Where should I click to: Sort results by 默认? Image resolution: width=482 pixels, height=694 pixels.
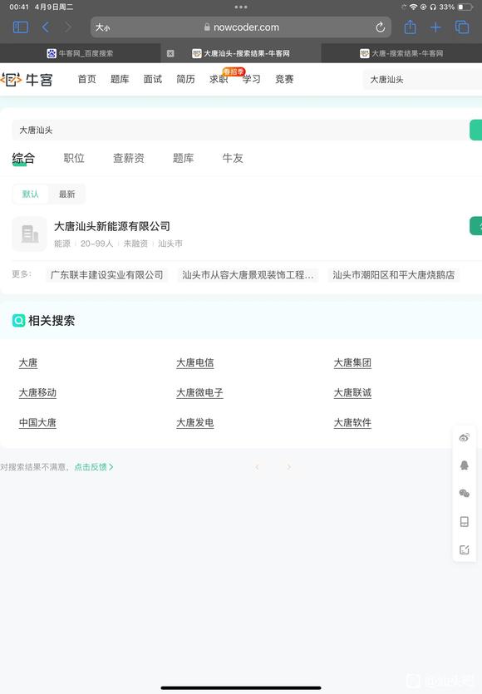pos(30,194)
